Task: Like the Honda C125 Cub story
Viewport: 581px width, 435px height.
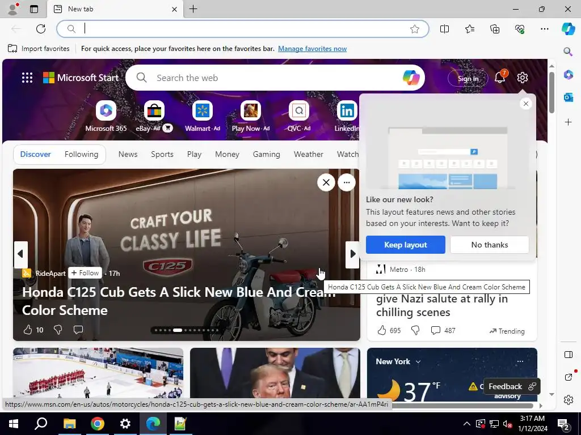Action: pos(28,330)
